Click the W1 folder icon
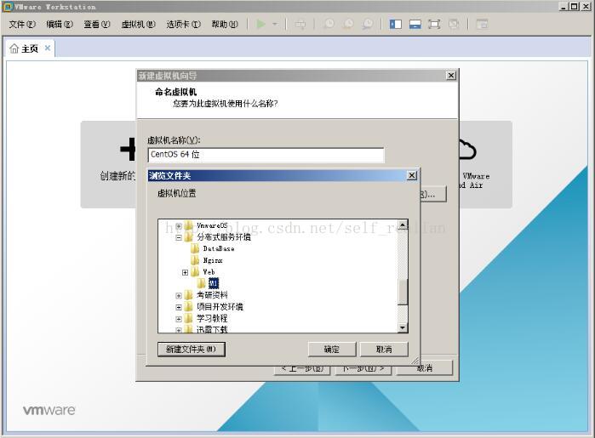 [201, 283]
